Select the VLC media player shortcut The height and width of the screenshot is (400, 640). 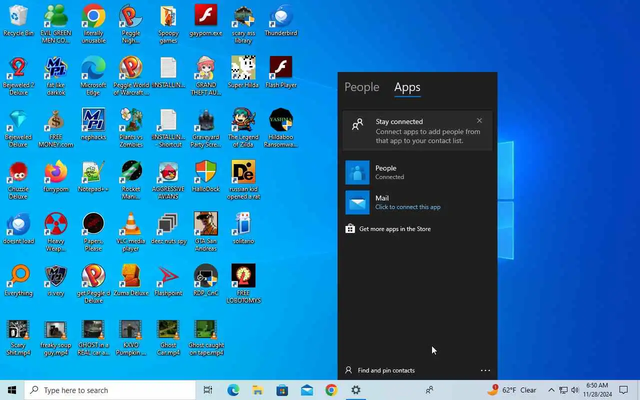[x=131, y=232]
